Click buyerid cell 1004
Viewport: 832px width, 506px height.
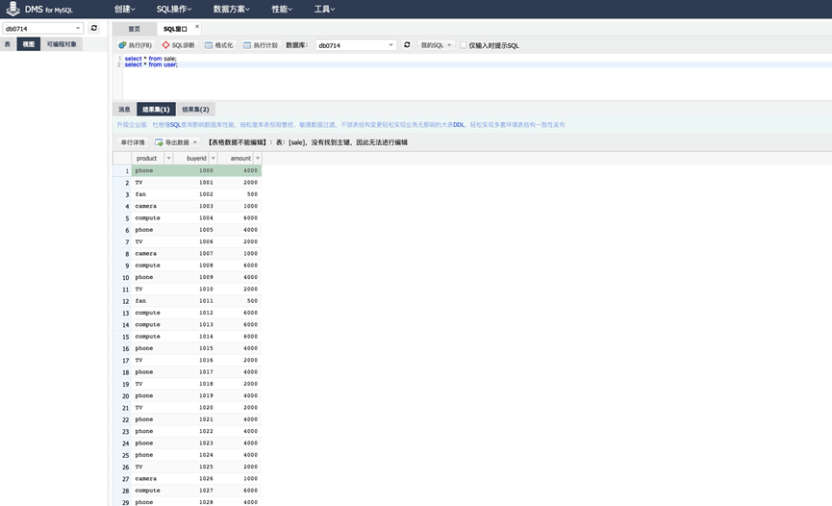click(x=195, y=217)
